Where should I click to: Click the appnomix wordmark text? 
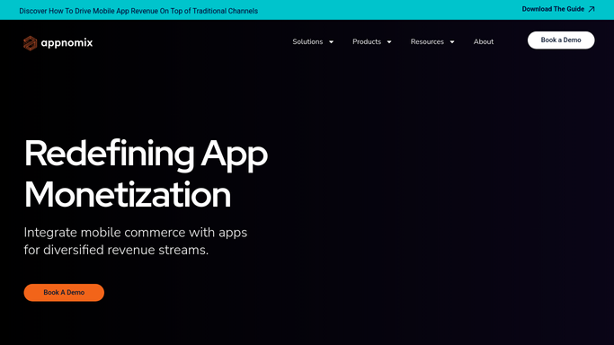67,42
